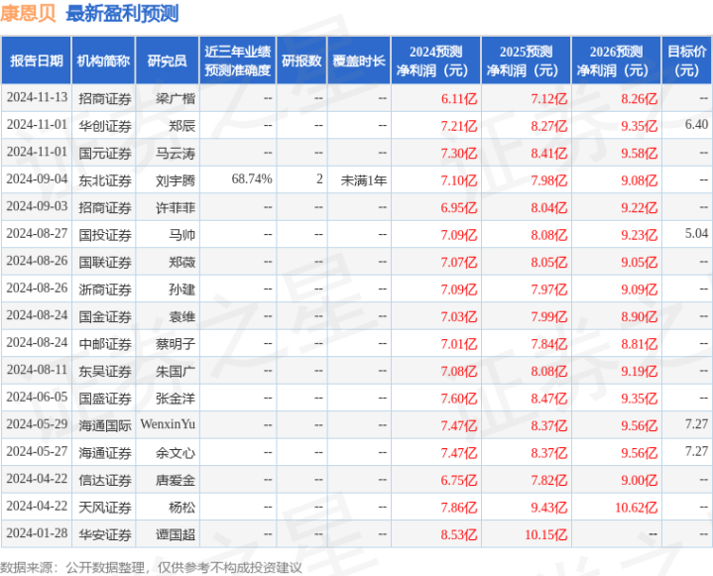Select institution 海通国际

coord(105,426)
